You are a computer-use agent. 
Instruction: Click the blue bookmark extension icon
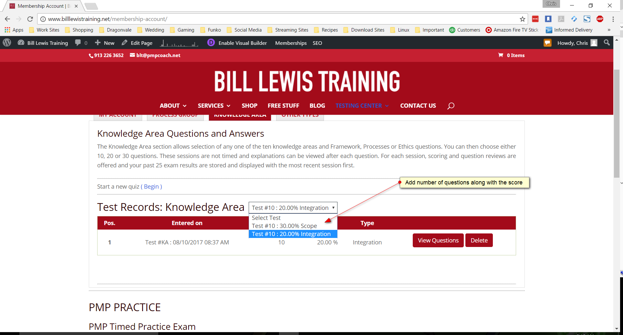tap(548, 19)
